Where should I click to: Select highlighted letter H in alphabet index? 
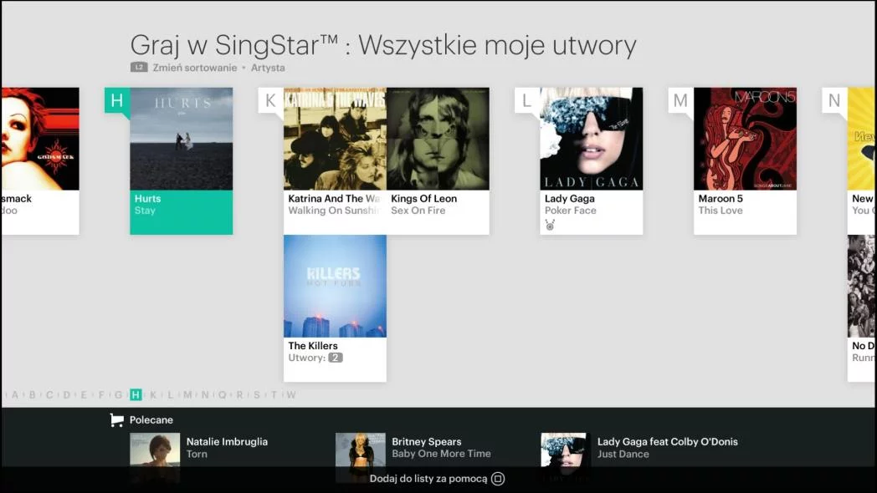136,394
